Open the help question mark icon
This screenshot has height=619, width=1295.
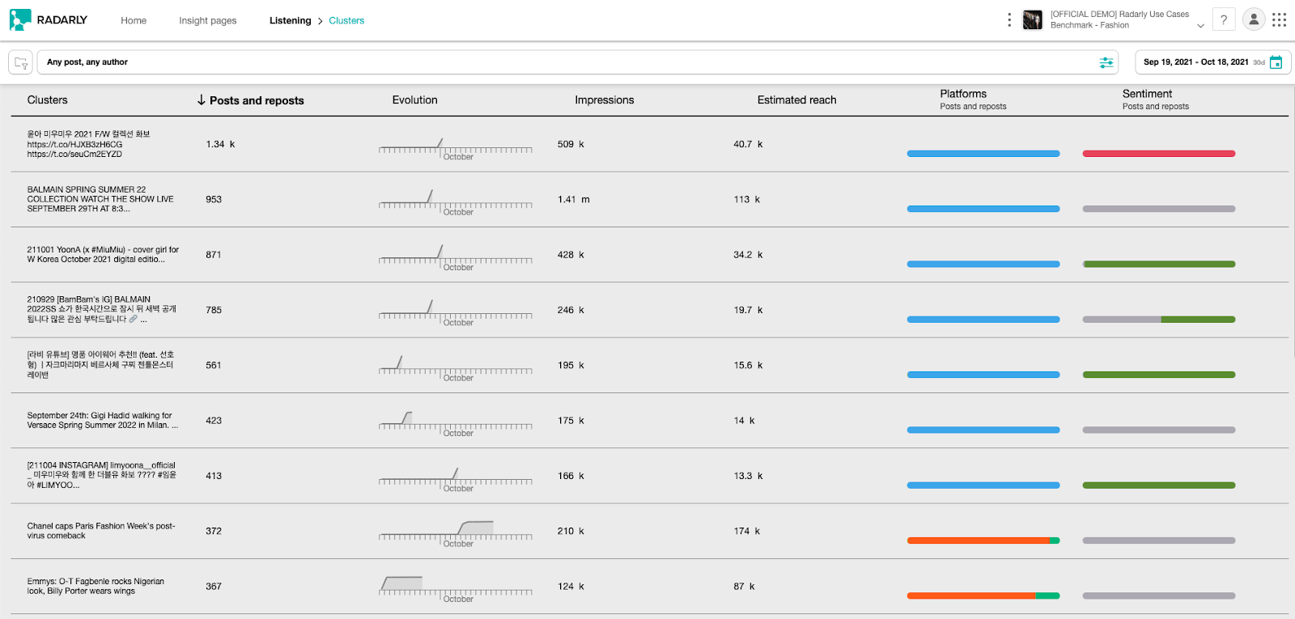(x=1224, y=19)
